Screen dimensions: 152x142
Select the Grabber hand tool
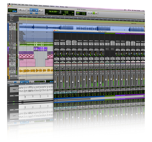(37, 10)
